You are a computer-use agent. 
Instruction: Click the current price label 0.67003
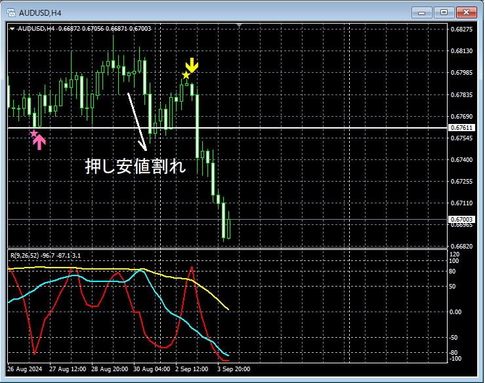(461, 220)
